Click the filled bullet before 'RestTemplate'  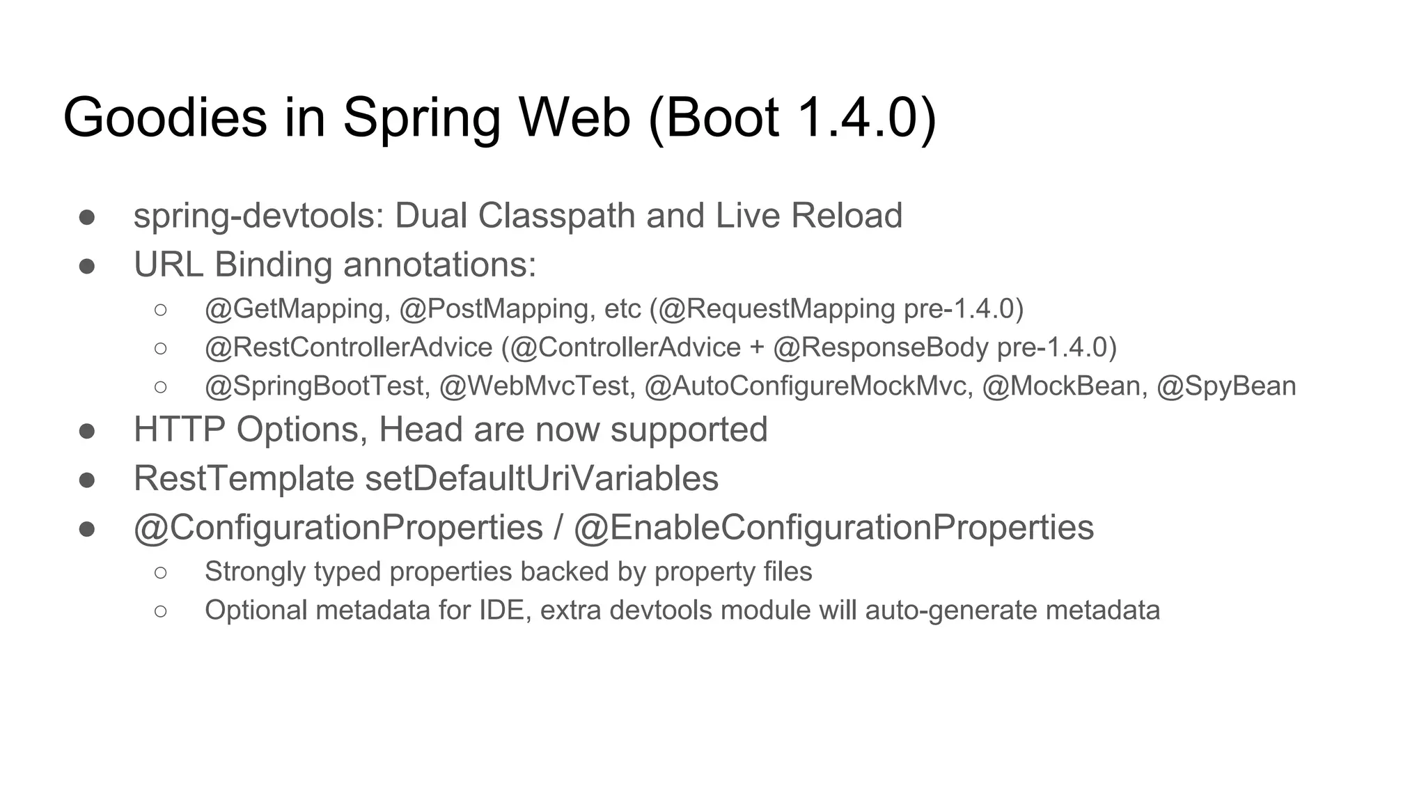pos(87,480)
